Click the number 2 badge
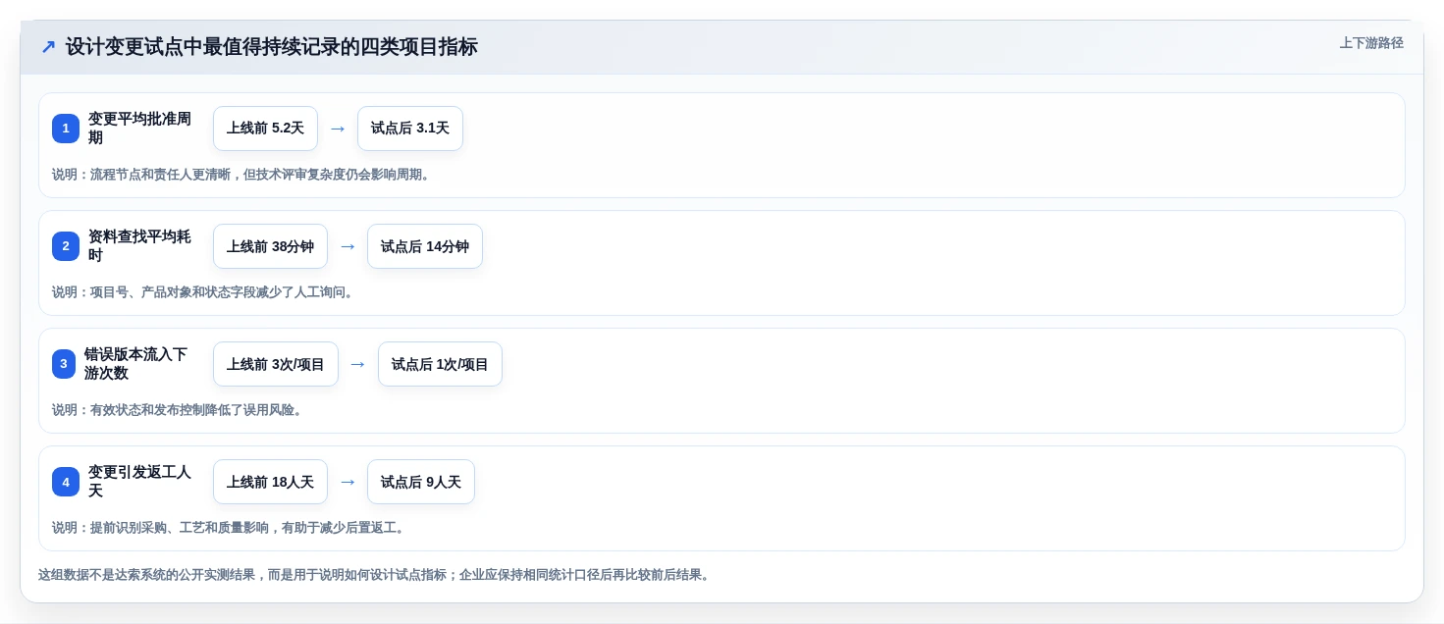This screenshot has width=1444, height=624. pyautogui.click(x=66, y=246)
